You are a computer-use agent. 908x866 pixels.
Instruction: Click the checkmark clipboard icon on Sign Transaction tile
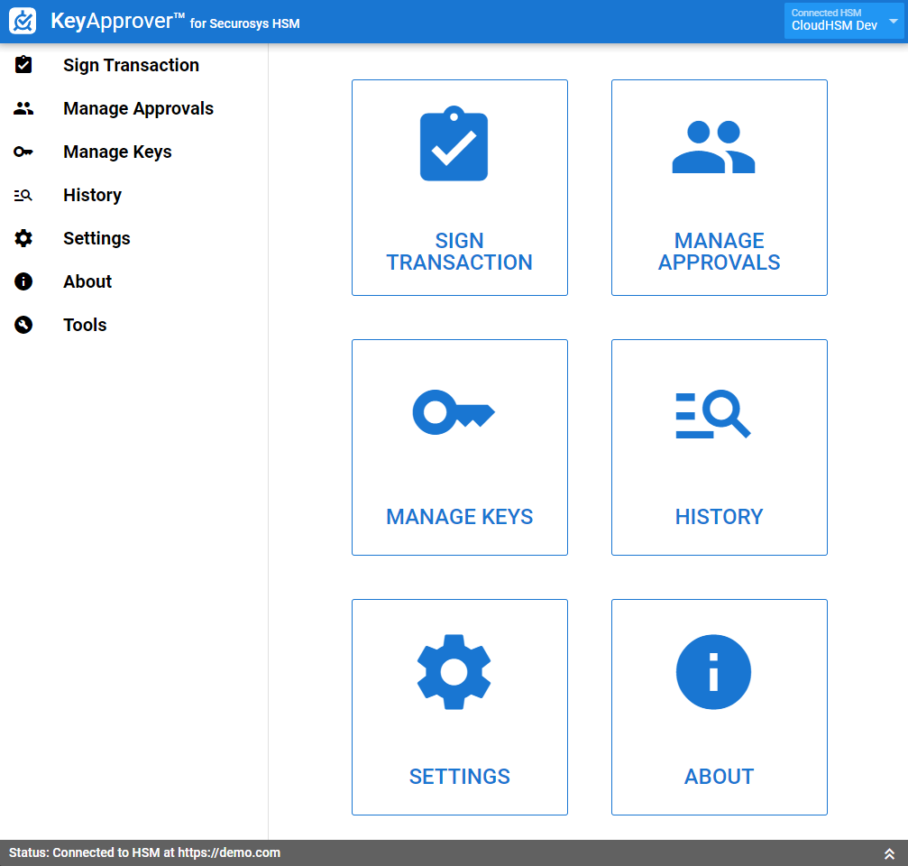point(454,144)
